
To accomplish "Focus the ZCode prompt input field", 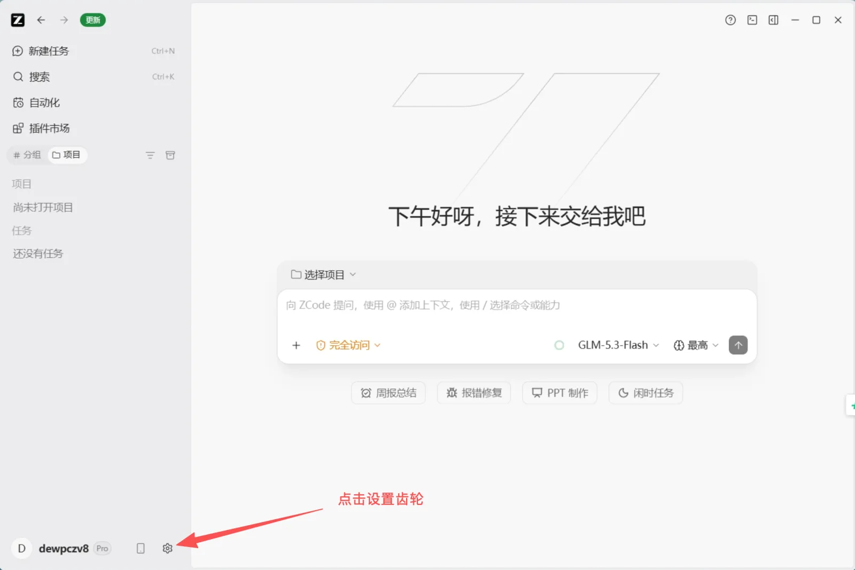I will (517, 305).
